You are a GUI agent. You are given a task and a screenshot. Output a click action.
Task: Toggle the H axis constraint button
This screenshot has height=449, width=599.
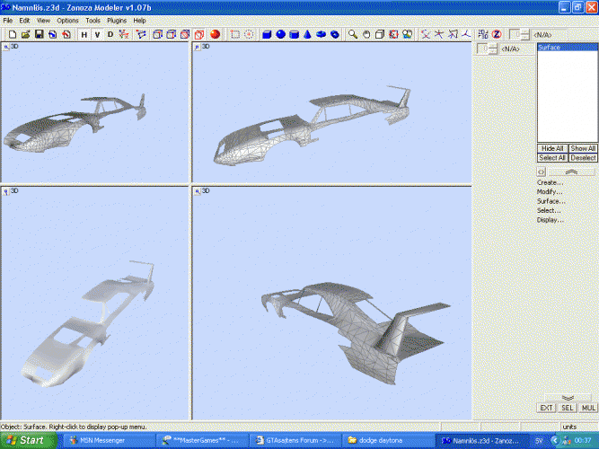84,34
